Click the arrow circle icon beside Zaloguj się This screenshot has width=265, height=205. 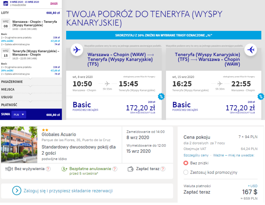tap(17, 191)
